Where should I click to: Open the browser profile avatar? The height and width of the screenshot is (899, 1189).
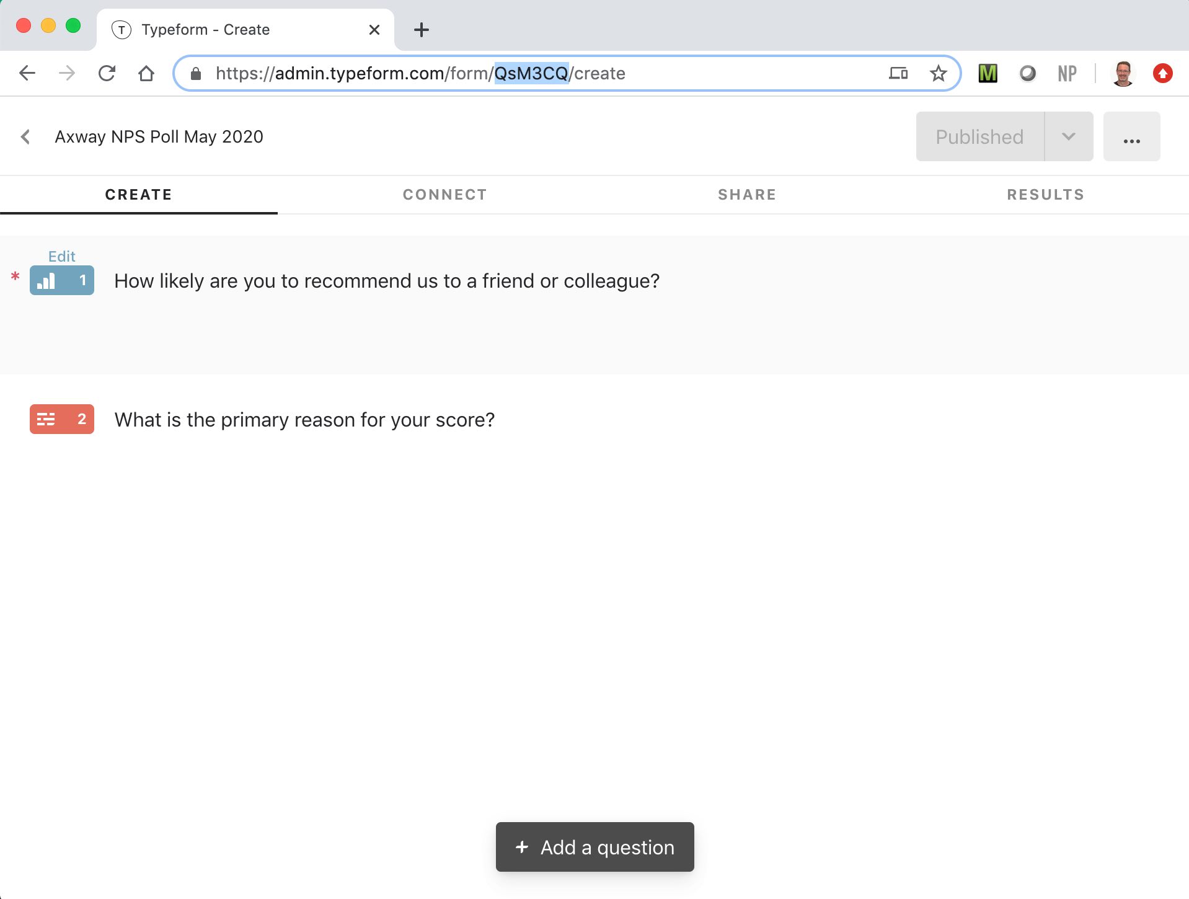coord(1123,73)
